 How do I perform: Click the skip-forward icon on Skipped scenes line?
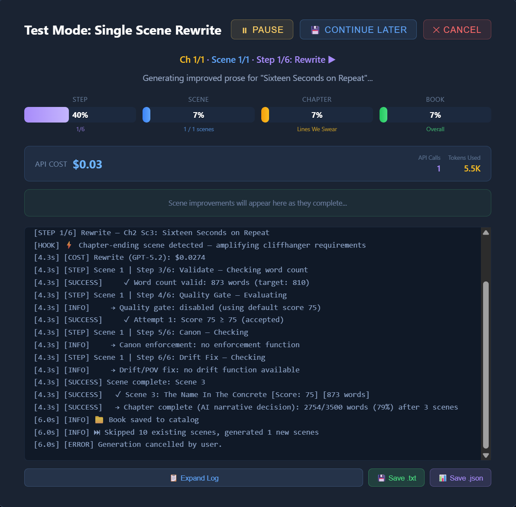pyautogui.click(x=97, y=432)
